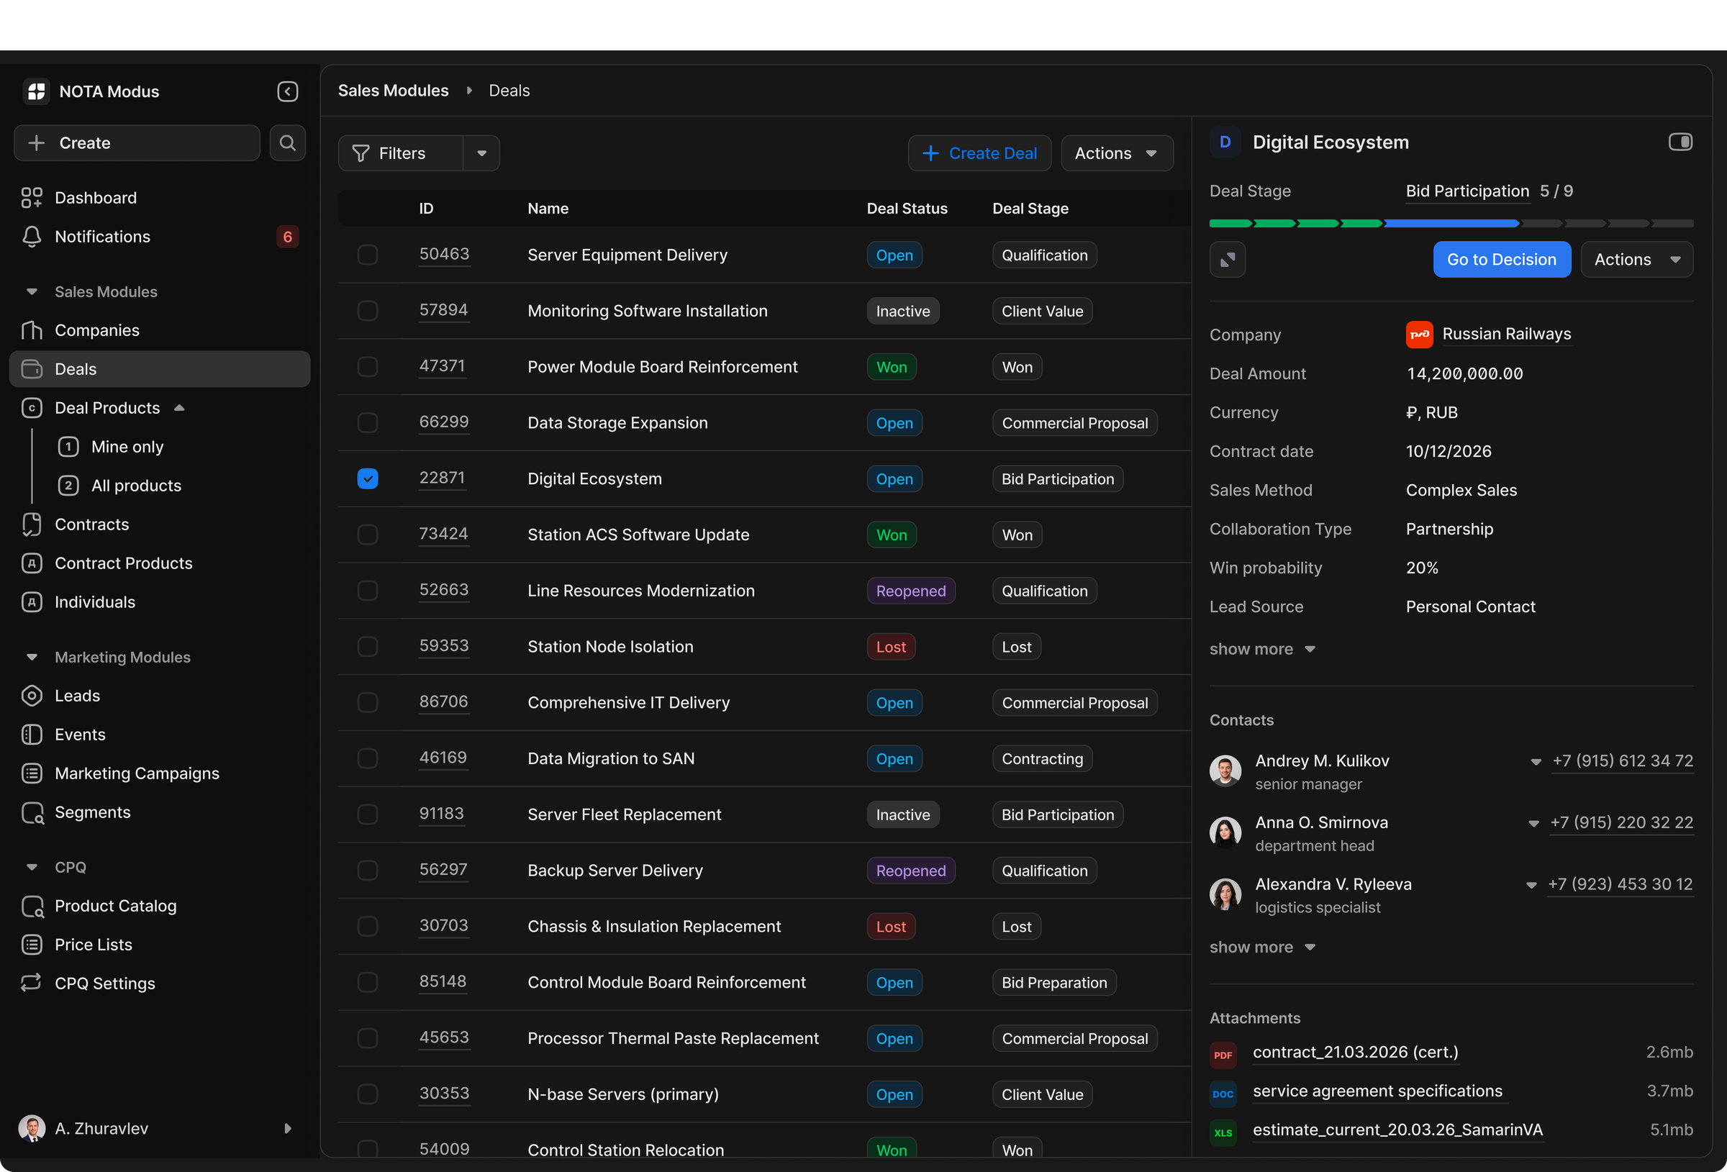This screenshot has height=1172, width=1727.
Task: Click the Create button in sidebar
Action: point(137,142)
